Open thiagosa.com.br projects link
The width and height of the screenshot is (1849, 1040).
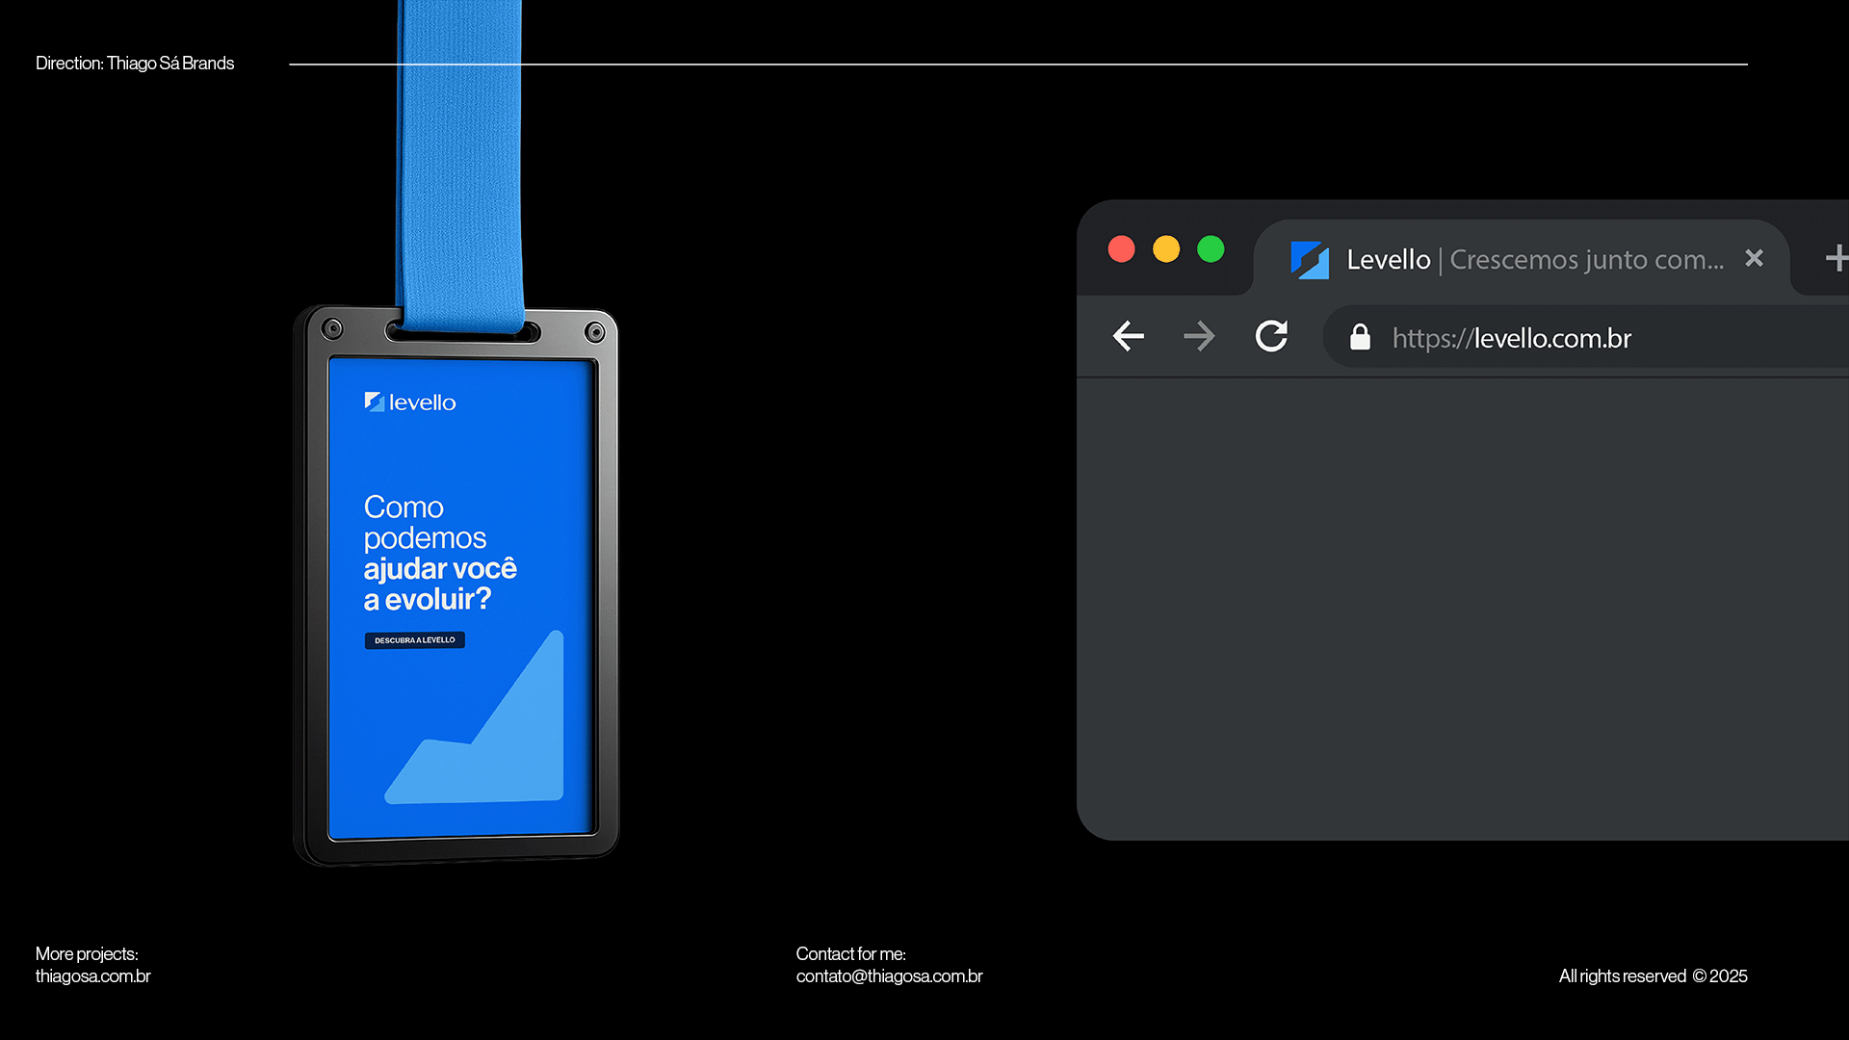click(x=92, y=976)
